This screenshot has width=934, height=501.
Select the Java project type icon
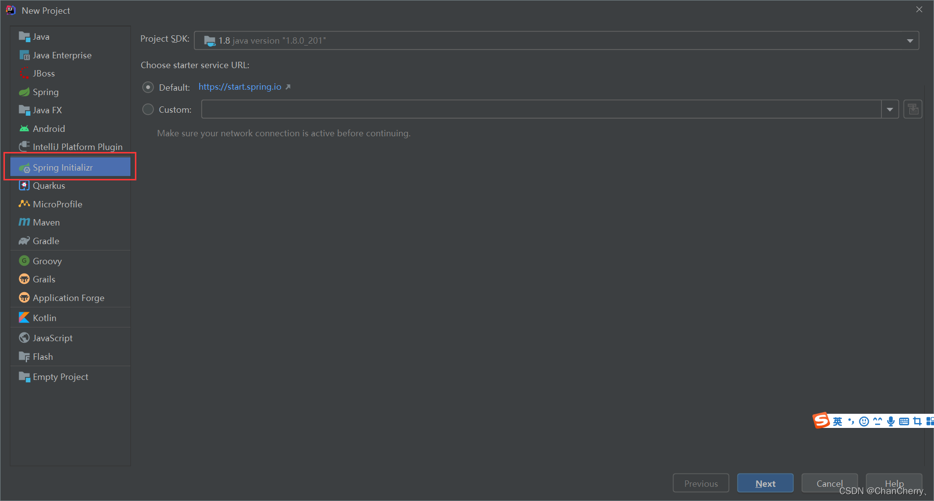[x=24, y=37]
